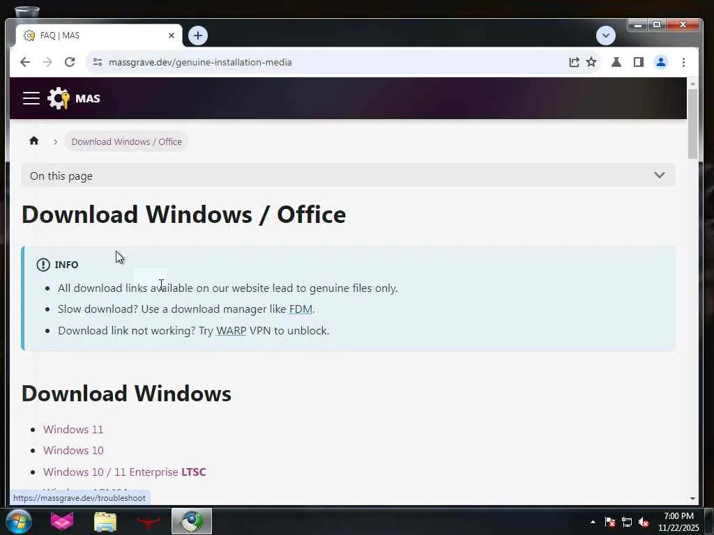Expand the On this page section
The width and height of the screenshot is (714, 535).
348,176
